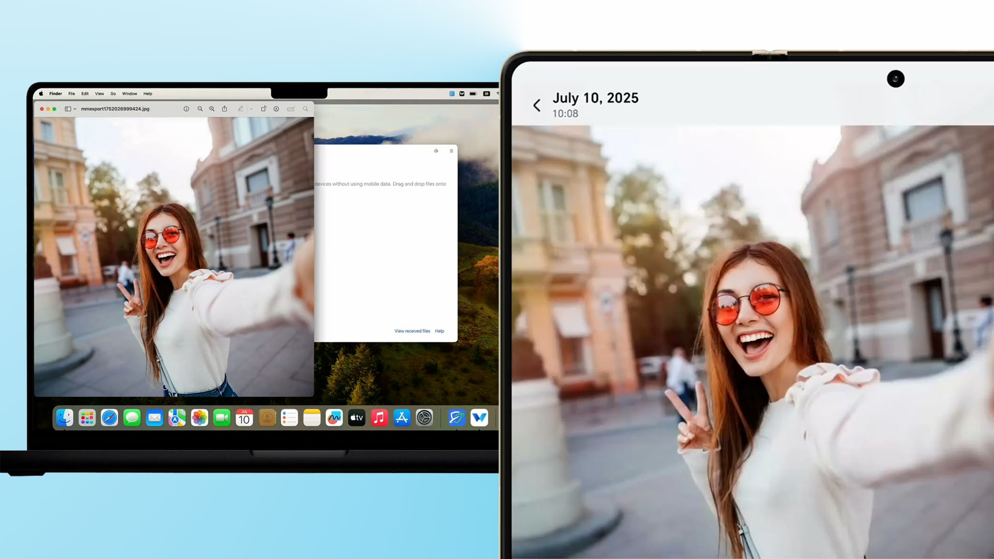This screenshot has width=994, height=559.
Task: Expand the sidebar view options chevron
Action: pyautogui.click(x=75, y=109)
